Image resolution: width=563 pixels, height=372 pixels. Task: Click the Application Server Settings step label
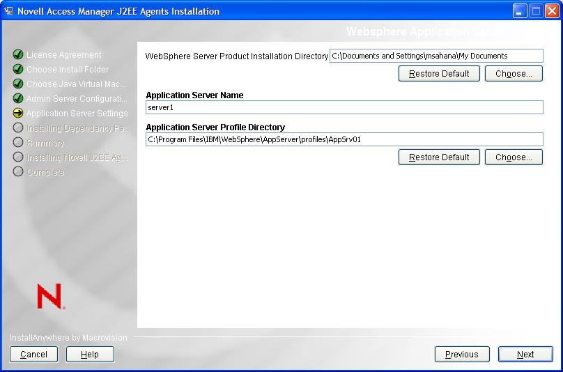pos(77,114)
